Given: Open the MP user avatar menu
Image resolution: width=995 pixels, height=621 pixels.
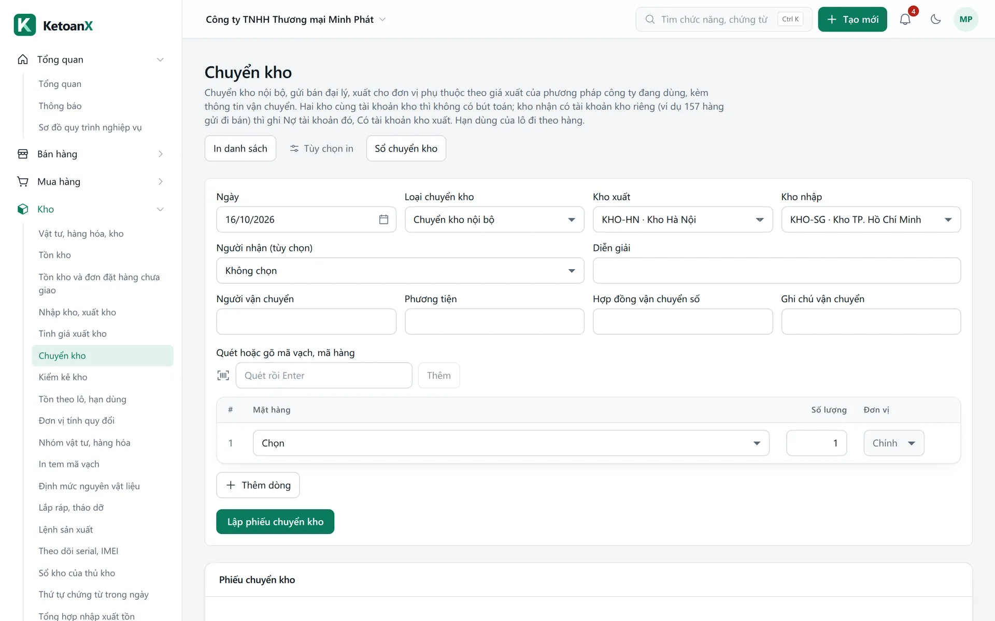Looking at the screenshot, I should pos(965,19).
